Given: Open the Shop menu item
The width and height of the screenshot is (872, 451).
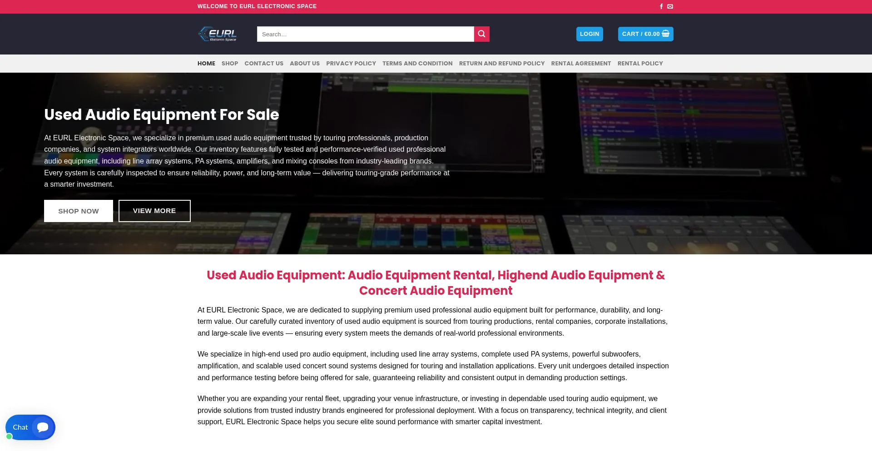Looking at the screenshot, I should click(230, 64).
